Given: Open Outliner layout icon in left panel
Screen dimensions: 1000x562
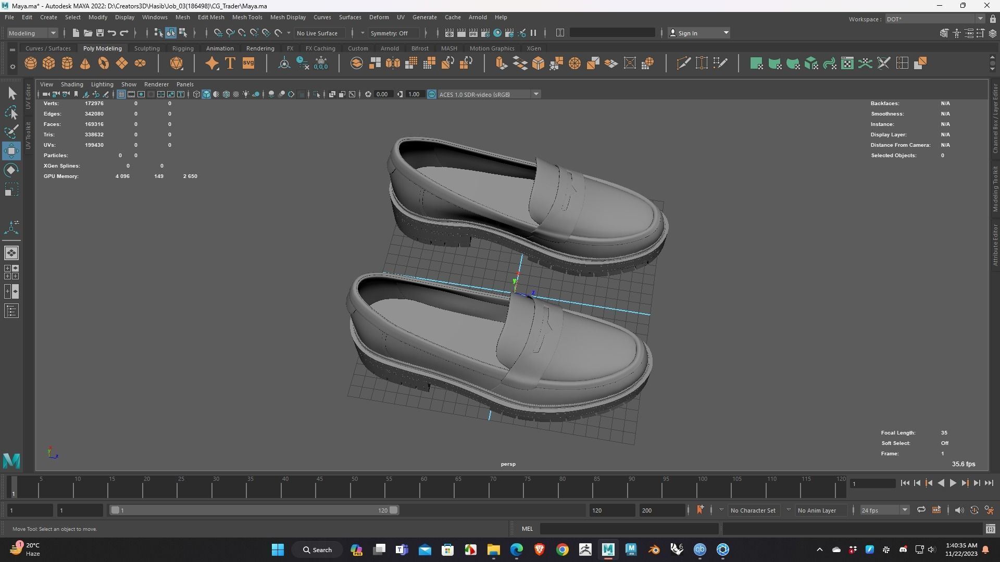Looking at the screenshot, I should (11, 311).
